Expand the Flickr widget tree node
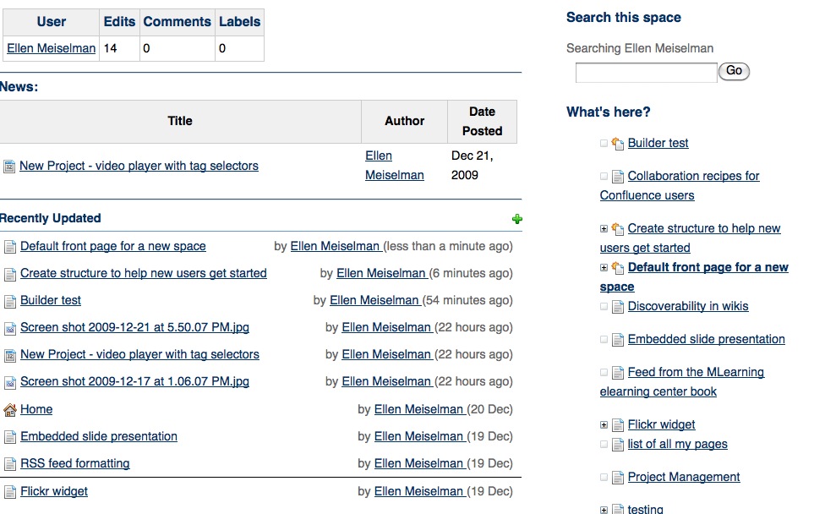 tap(604, 425)
